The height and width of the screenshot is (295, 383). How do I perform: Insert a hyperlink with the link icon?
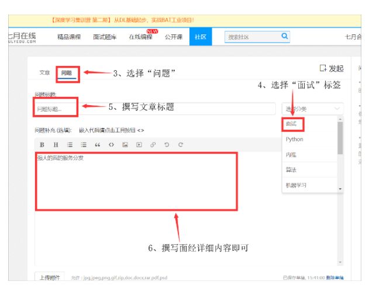click(x=153, y=145)
